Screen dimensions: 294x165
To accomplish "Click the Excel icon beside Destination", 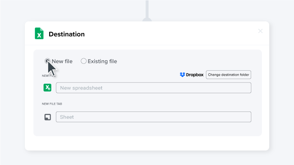I will tap(39, 34).
